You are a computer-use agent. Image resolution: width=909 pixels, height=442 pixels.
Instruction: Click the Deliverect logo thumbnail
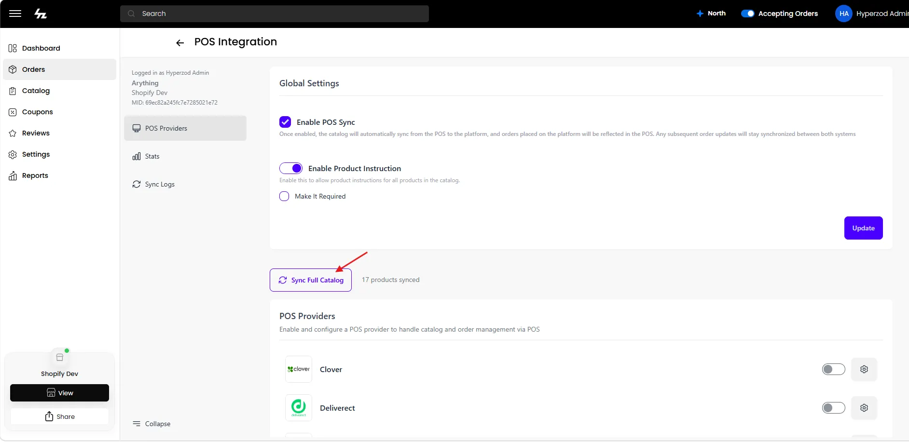click(299, 408)
